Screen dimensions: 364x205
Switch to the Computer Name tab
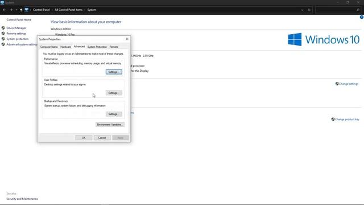coord(49,47)
